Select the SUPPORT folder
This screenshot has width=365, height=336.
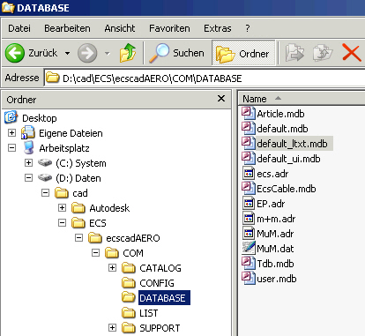151,328
